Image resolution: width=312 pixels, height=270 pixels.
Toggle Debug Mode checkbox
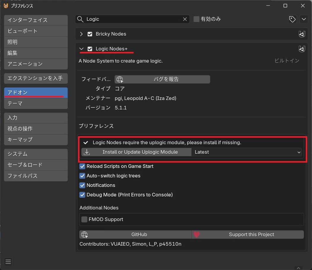point(82,195)
